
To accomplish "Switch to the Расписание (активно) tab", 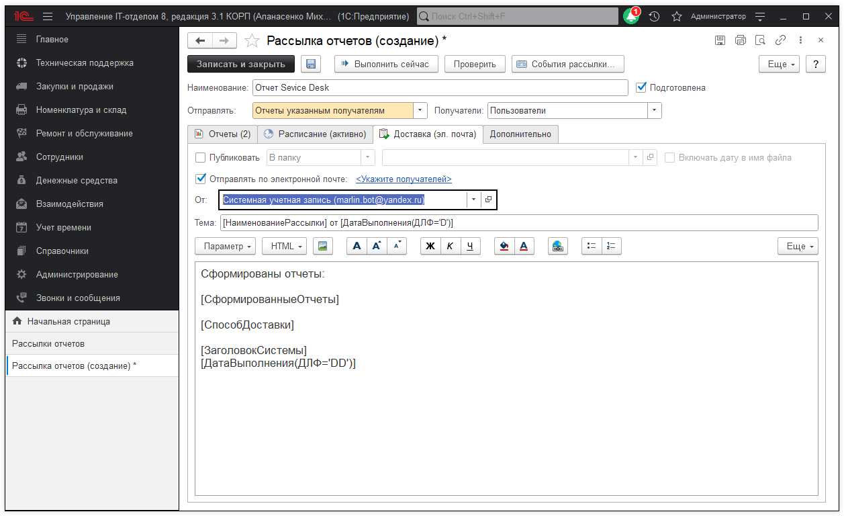I will 315,134.
